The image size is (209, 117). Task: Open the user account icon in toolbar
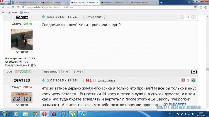tap(206, 7)
